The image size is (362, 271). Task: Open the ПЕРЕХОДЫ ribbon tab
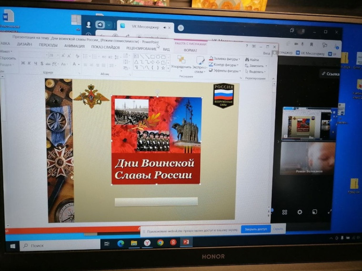coord(48,45)
